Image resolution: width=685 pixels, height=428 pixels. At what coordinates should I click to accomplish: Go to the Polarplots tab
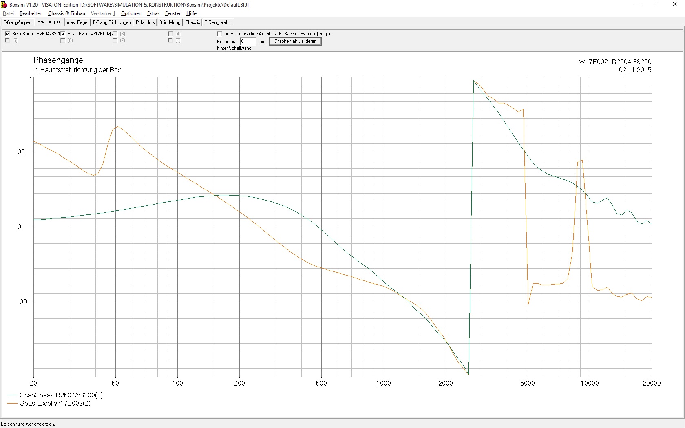click(x=145, y=22)
